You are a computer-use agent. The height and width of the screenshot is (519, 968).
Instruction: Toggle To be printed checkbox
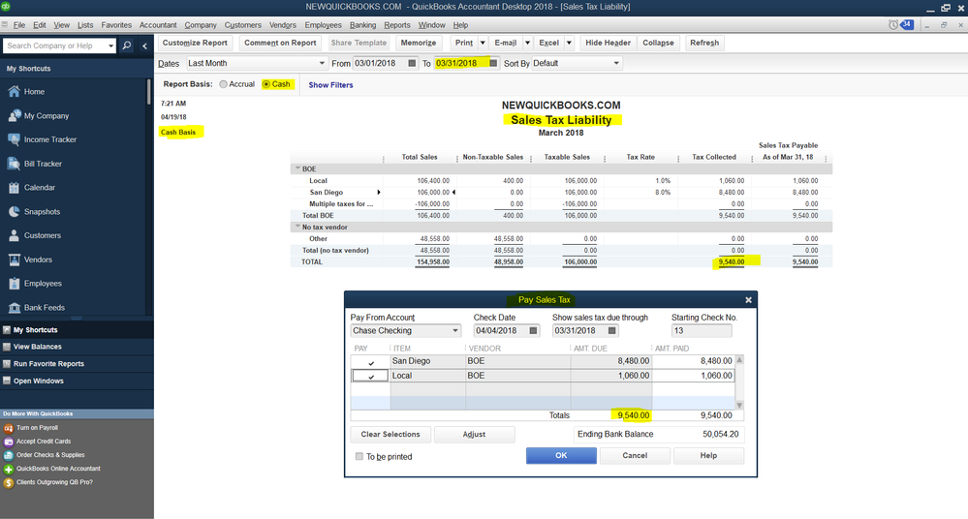click(x=359, y=457)
